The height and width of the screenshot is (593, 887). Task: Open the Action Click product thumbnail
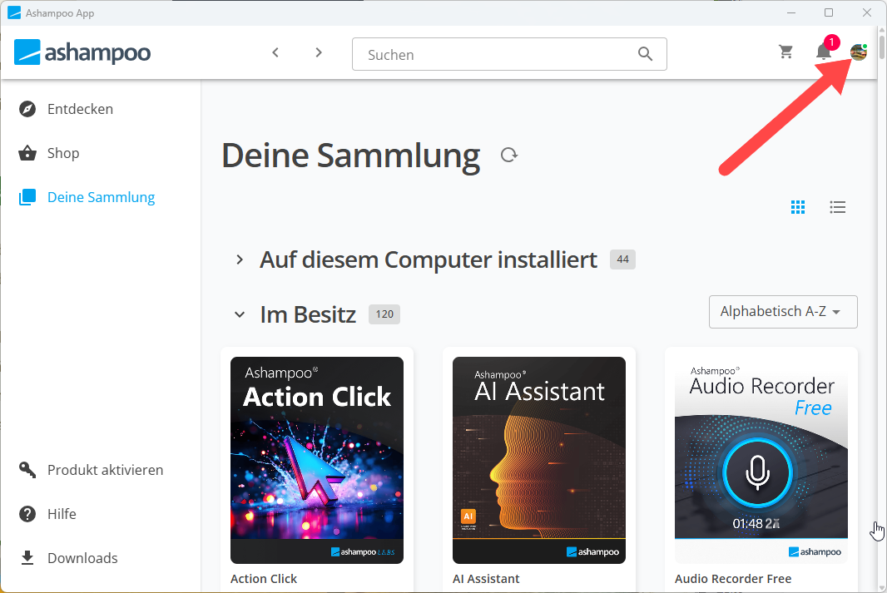point(317,460)
